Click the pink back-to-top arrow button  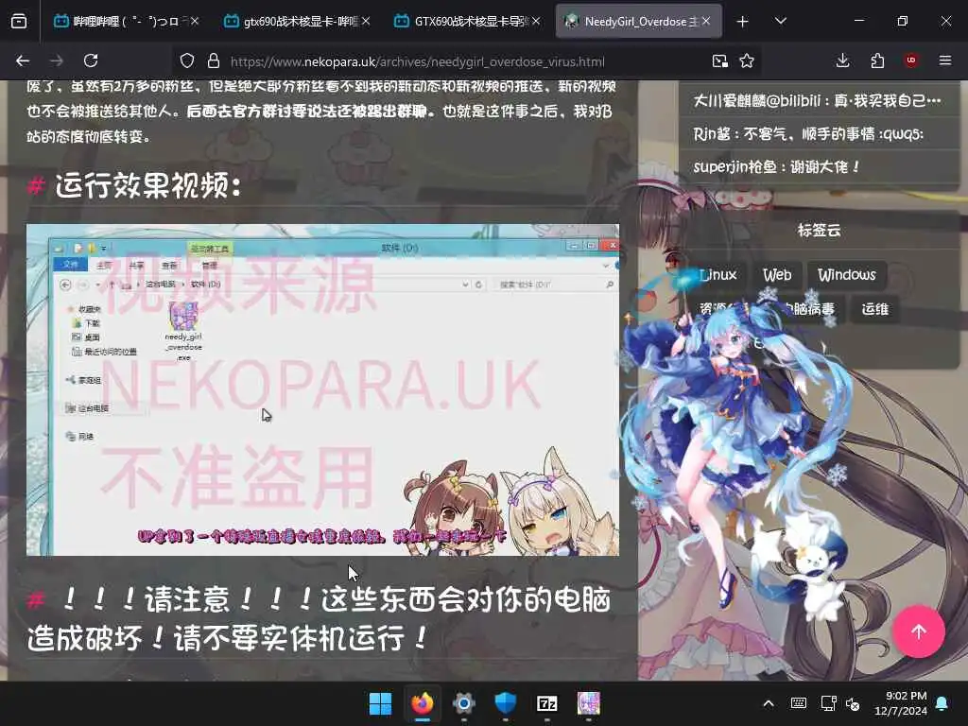coord(918,631)
